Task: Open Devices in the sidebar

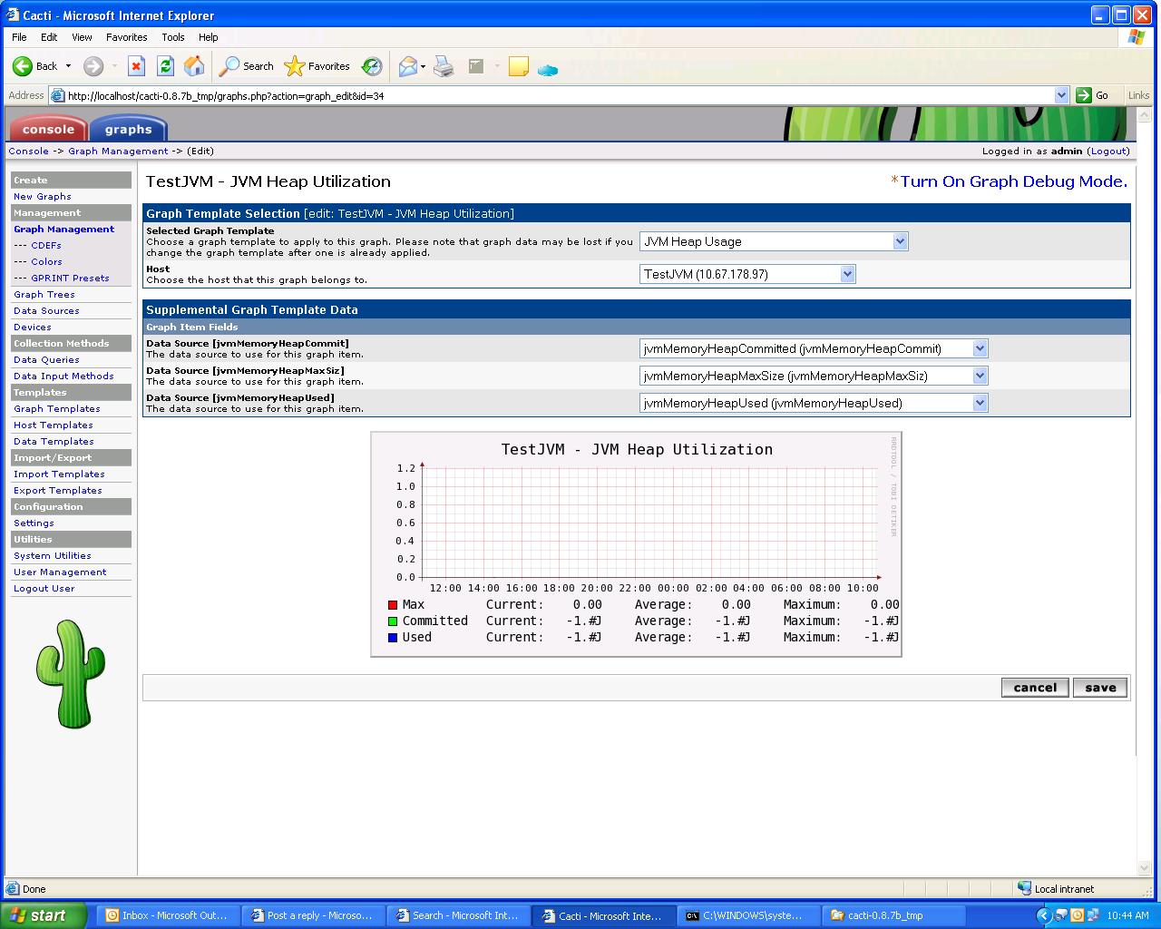Action: coord(33,327)
